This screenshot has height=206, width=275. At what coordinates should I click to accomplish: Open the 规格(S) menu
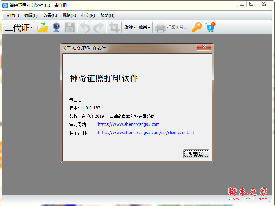click(69, 15)
